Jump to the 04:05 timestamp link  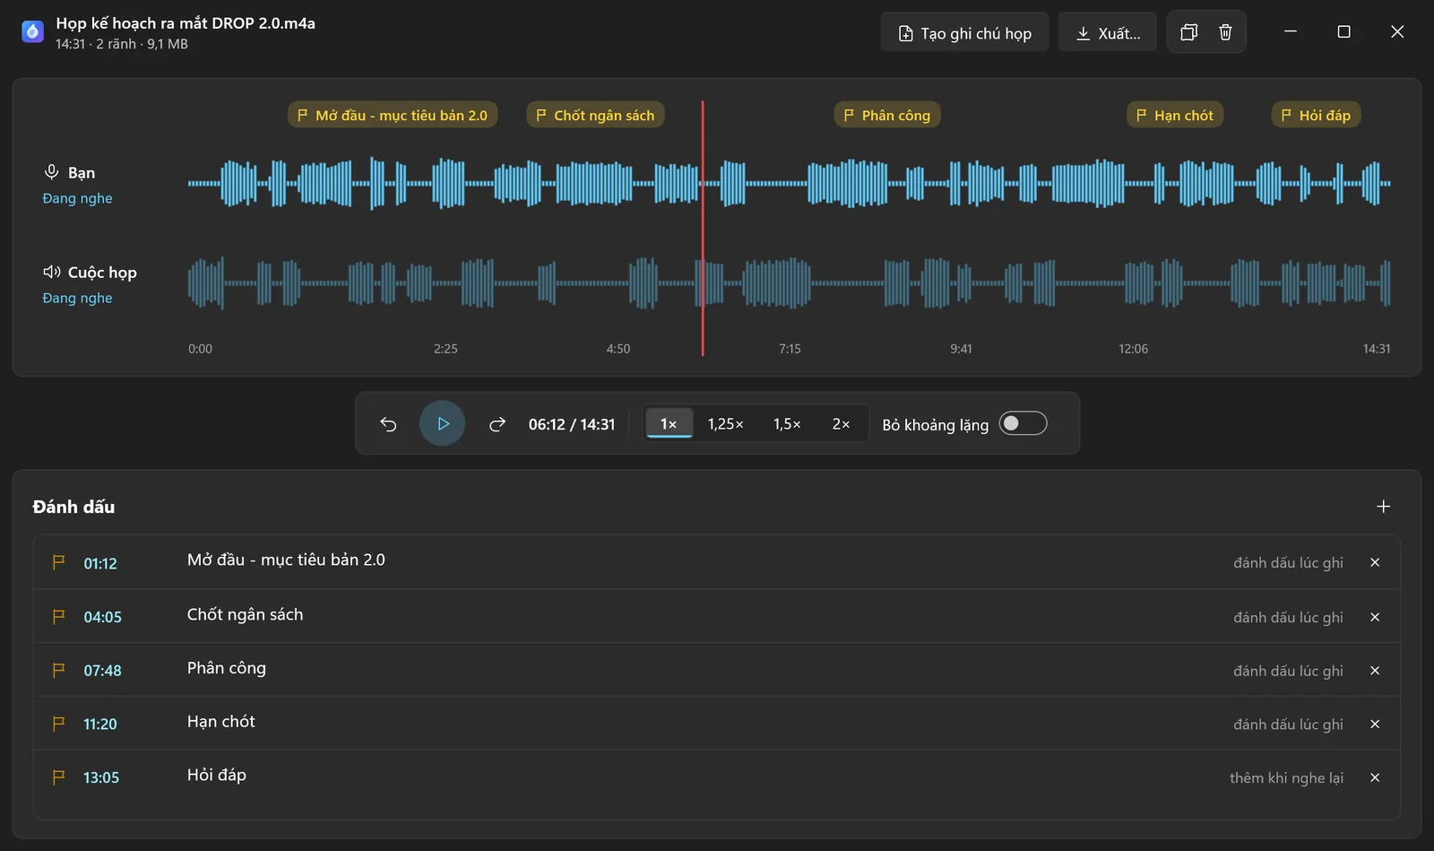(x=102, y=617)
